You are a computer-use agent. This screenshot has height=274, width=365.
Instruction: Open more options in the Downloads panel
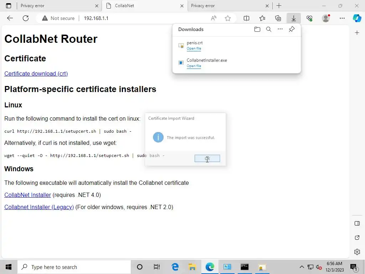tap(280, 29)
